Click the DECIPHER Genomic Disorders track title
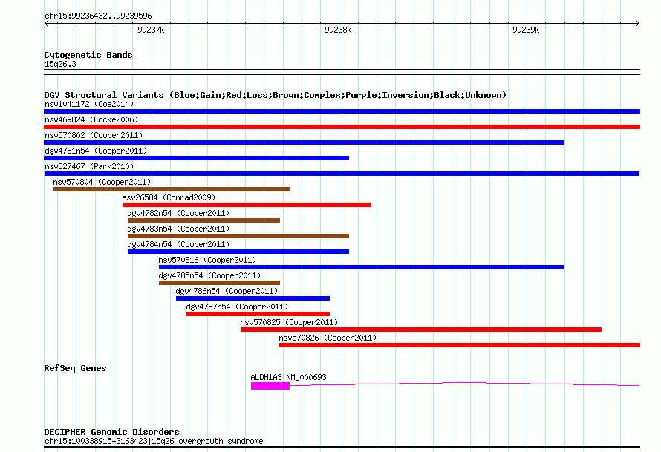The height and width of the screenshot is (452, 661). (x=111, y=432)
